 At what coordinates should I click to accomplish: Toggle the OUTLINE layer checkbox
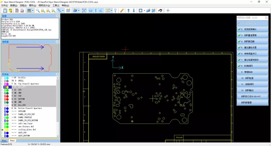pyautogui.click(x=2, y=111)
